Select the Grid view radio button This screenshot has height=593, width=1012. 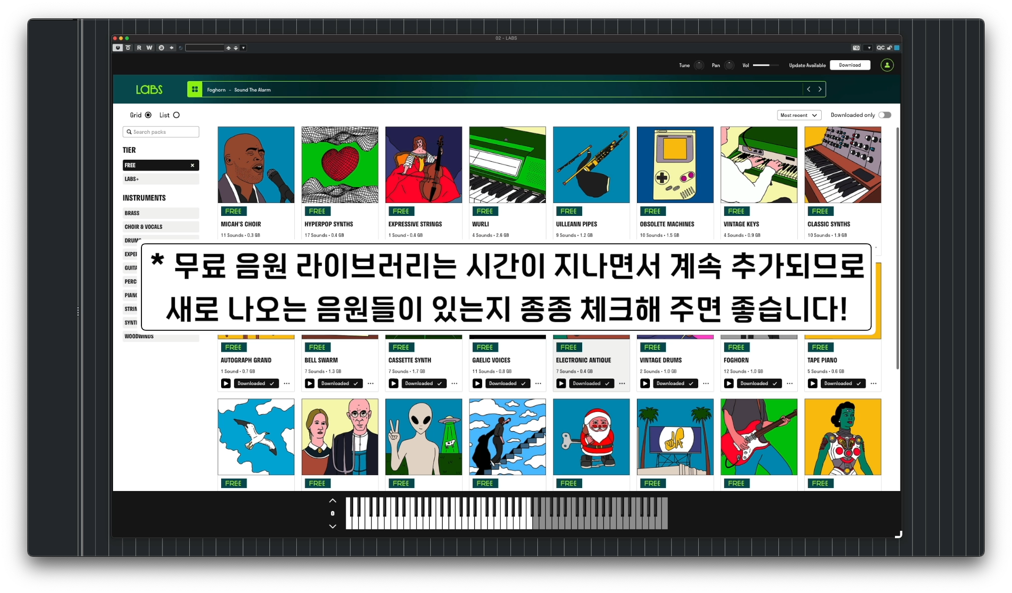(x=148, y=115)
